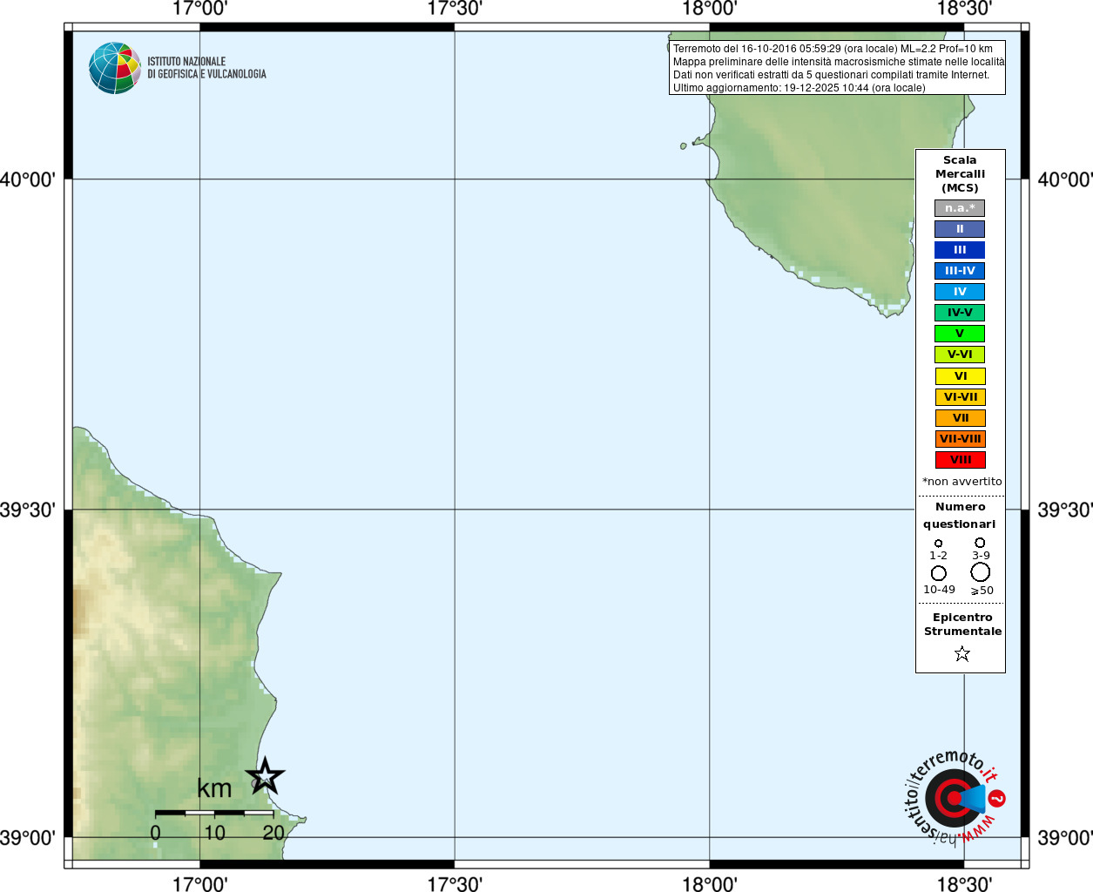
Task: Click the star symbol in the legend
Action: point(961,653)
